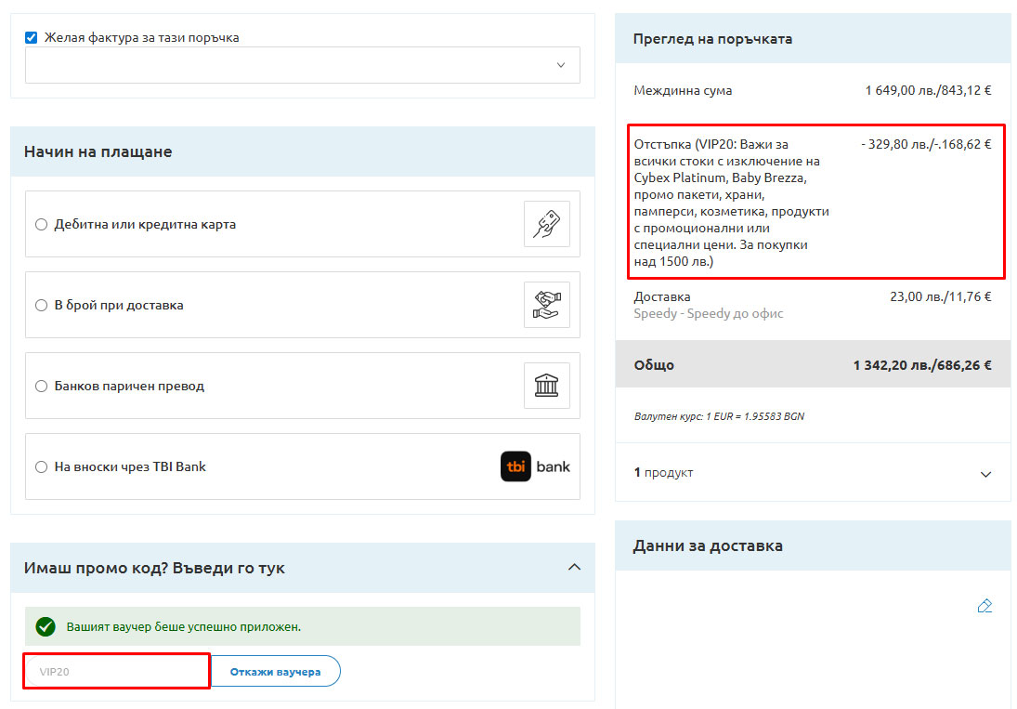
Task: Edit delivery data with the pencil icon
Action: point(984,606)
